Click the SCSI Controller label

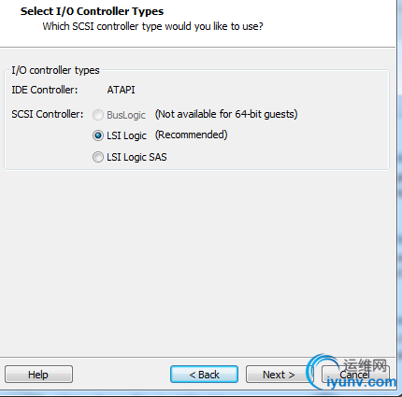(x=48, y=114)
